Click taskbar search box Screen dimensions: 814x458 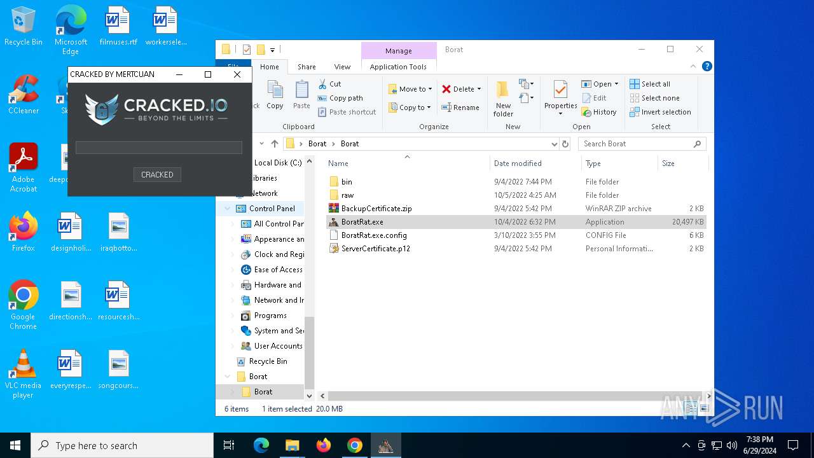[122, 445]
